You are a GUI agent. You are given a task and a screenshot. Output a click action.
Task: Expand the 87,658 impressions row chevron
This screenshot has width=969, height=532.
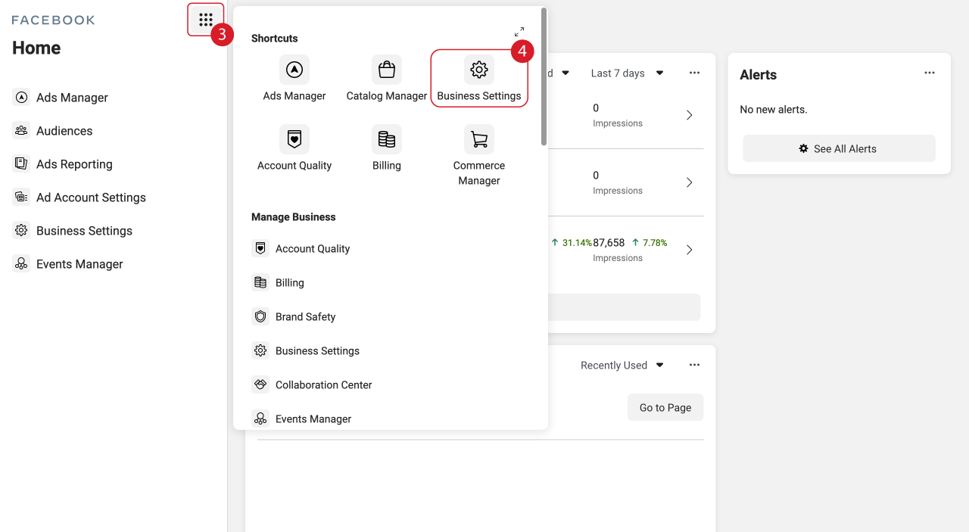[x=689, y=250]
